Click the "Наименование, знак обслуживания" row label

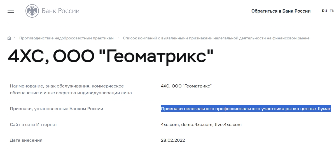[x=71, y=89]
